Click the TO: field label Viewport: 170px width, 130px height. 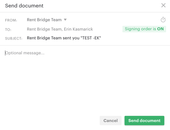[x=8, y=30]
